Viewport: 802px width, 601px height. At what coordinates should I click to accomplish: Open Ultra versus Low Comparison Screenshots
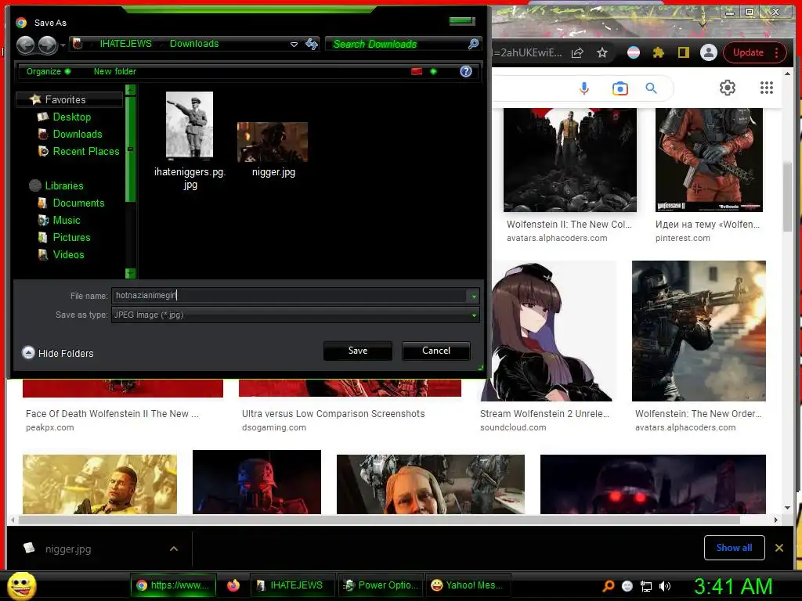(333, 414)
